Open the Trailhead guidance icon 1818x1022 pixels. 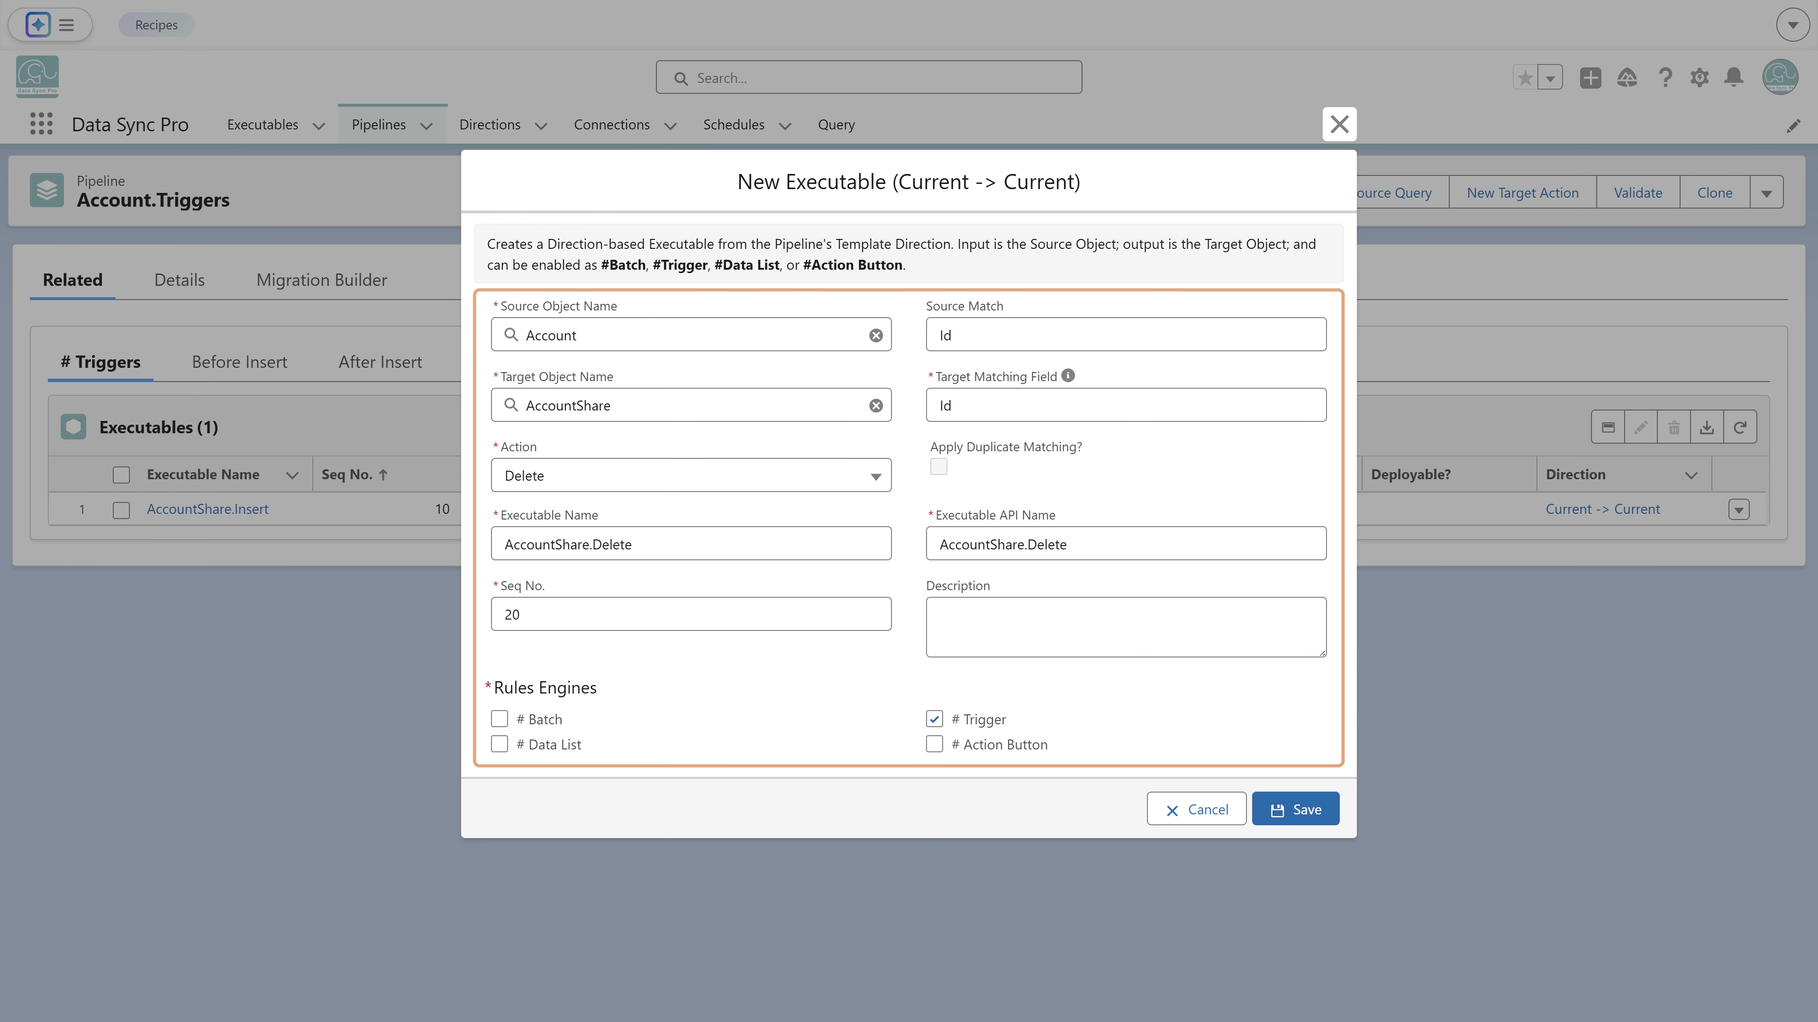pyautogui.click(x=1627, y=78)
